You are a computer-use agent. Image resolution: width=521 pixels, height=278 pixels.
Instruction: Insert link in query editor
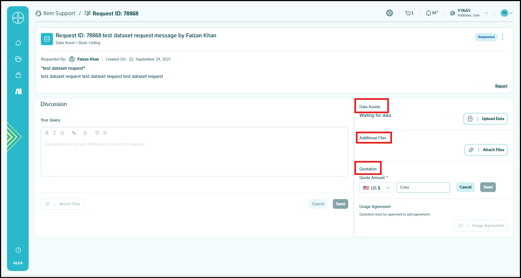74,133
